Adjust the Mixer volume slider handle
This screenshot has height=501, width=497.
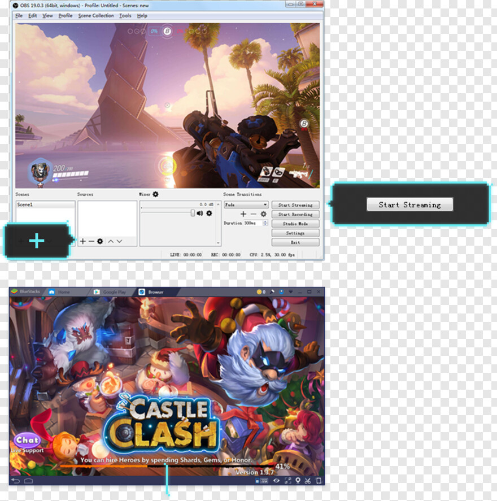click(x=193, y=213)
